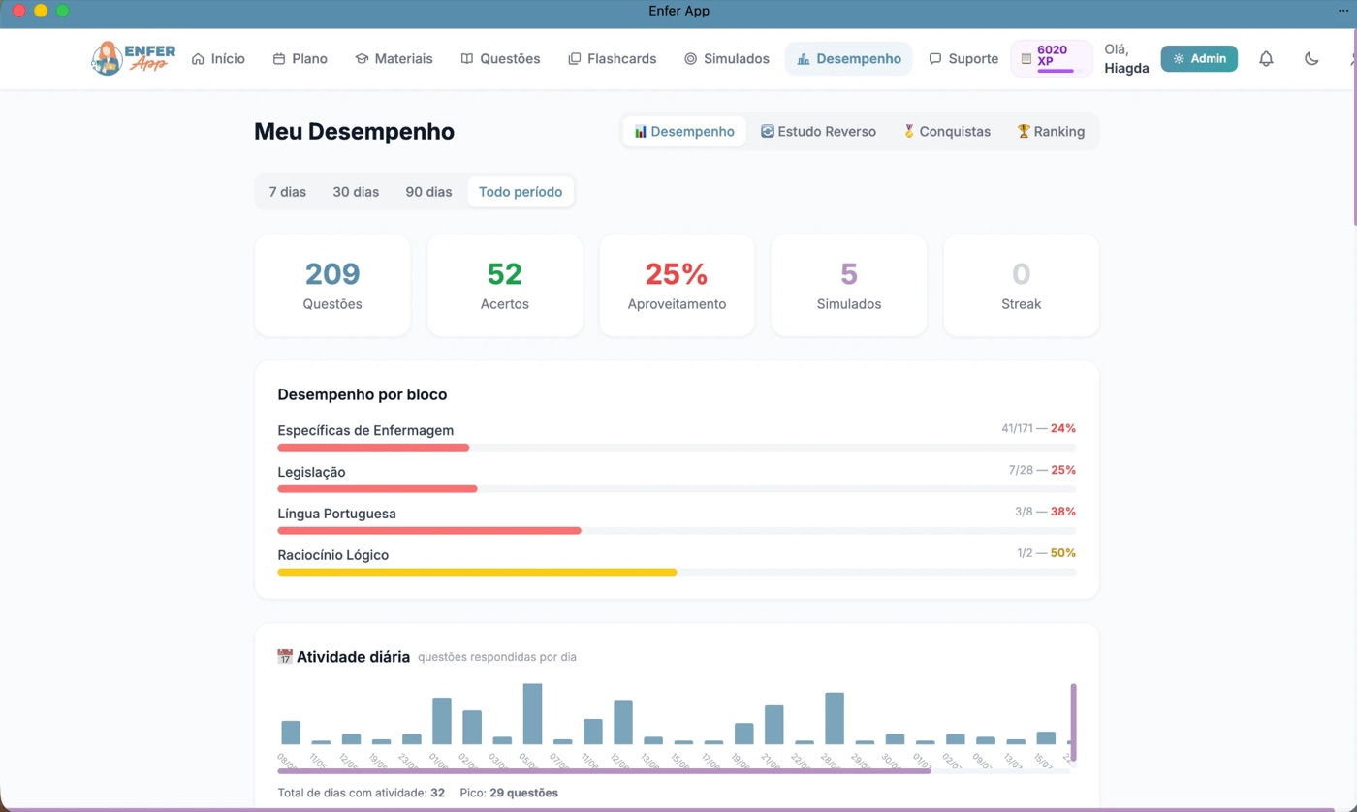This screenshot has height=812, width=1357.
Task: Navigate to Questões
Action: [x=500, y=58]
